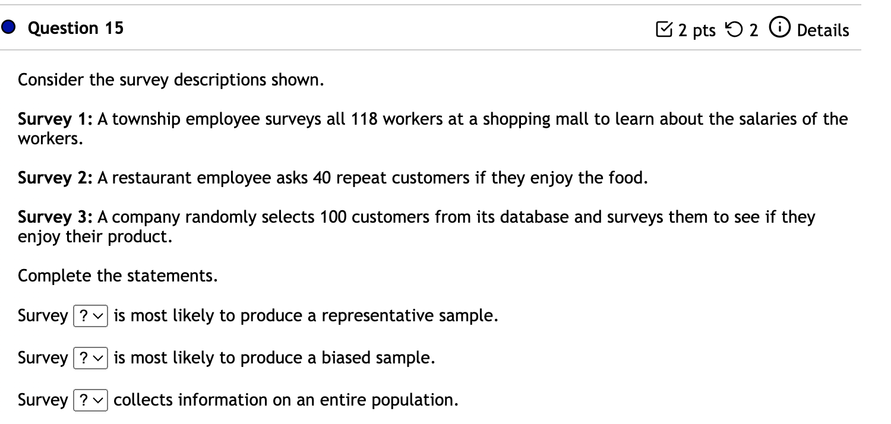Click the 2 pts label
The image size is (891, 424).
[696, 30]
